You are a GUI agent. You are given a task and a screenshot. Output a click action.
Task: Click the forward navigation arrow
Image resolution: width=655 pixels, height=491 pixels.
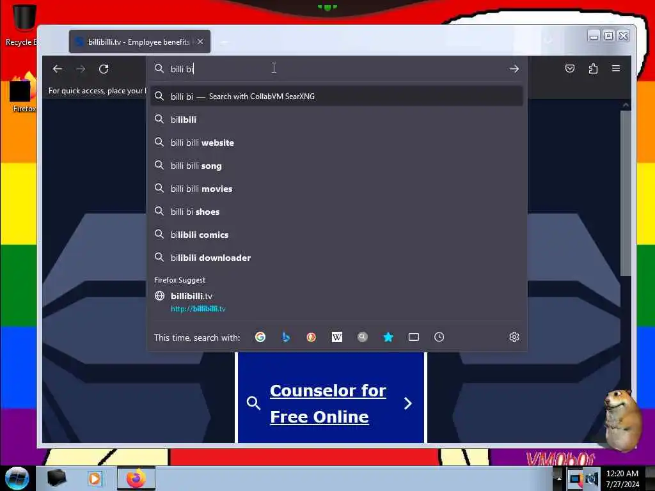tap(81, 69)
